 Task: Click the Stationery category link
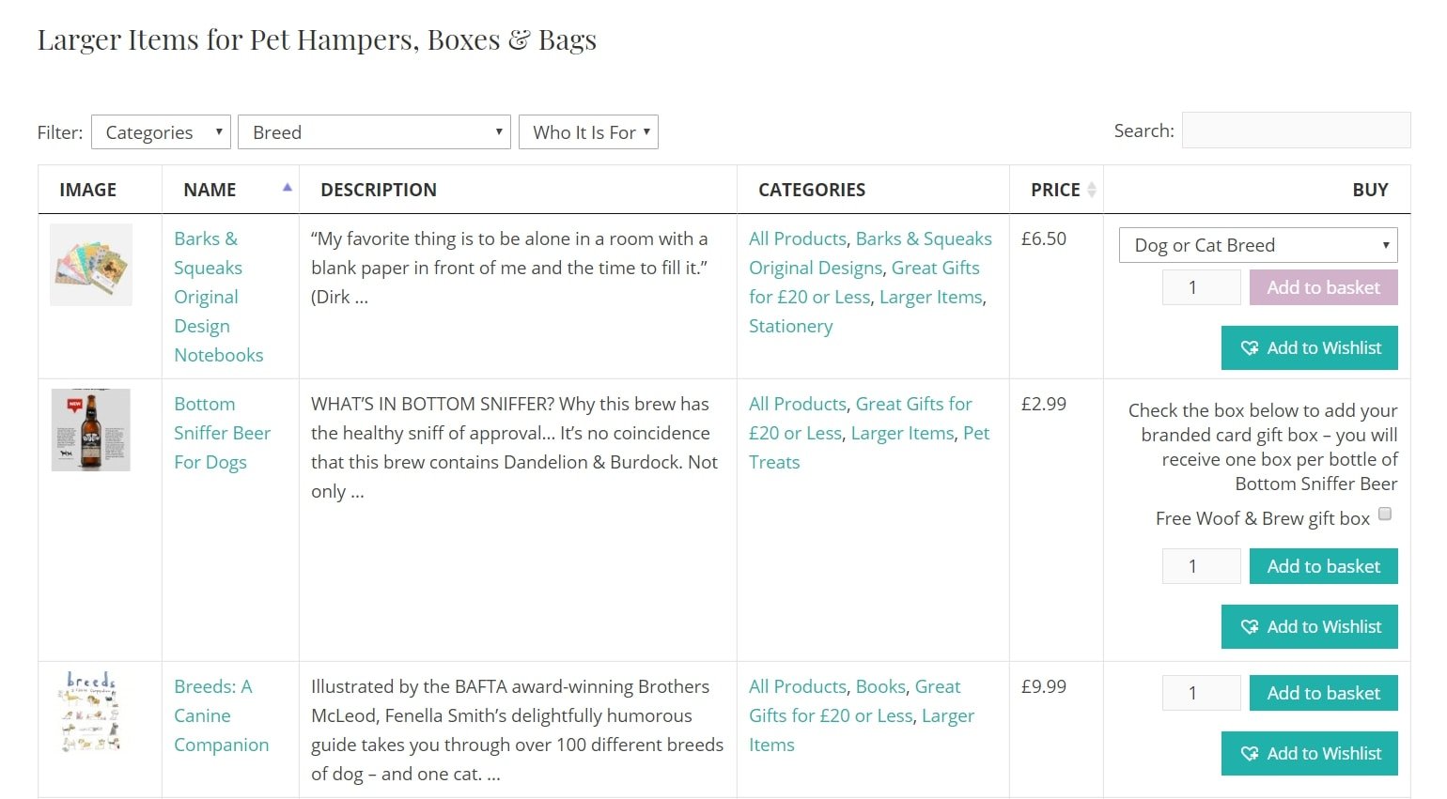click(x=790, y=326)
